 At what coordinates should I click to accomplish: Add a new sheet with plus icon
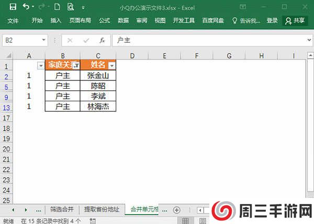click(x=176, y=209)
